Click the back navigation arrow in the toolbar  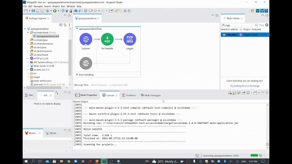95,11
